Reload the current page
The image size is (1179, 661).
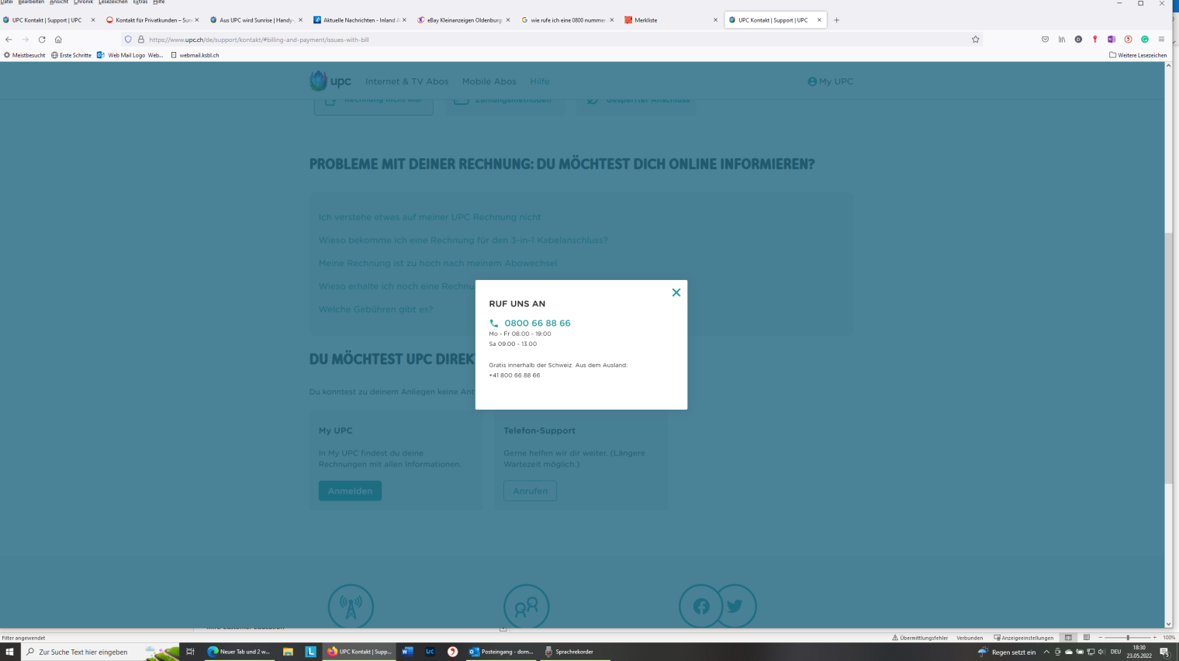(x=42, y=40)
